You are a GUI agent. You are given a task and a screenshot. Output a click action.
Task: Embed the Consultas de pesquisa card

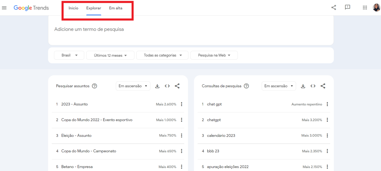pyautogui.click(x=313, y=86)
